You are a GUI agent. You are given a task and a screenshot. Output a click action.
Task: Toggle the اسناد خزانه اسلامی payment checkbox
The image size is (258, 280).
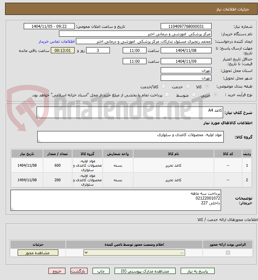tap(167, 94)
